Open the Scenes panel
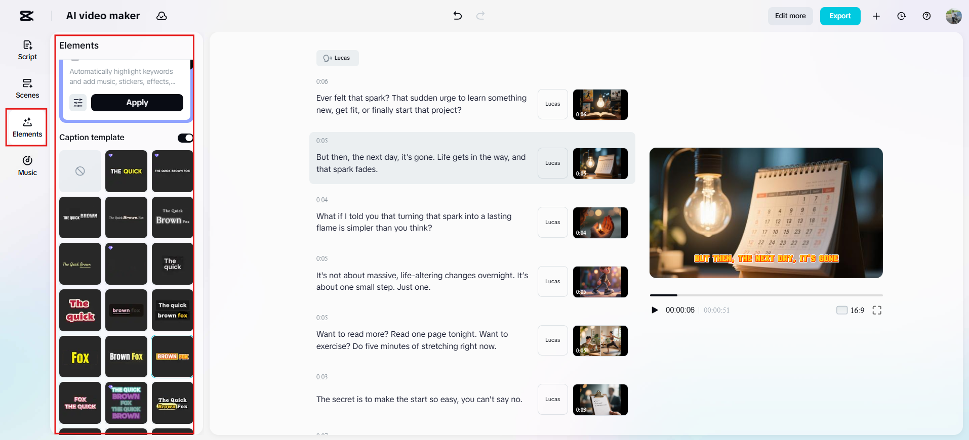Viewport: 969px width, 440px height. (27, 89)
